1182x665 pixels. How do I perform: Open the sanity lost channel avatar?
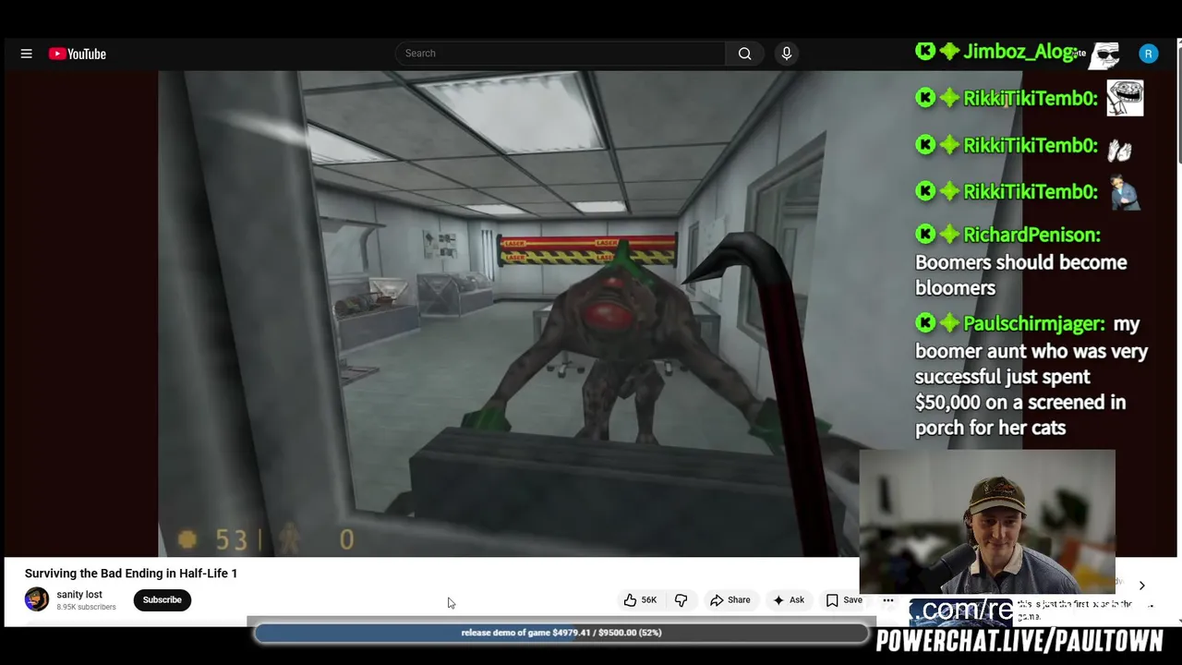click(37, 599)
